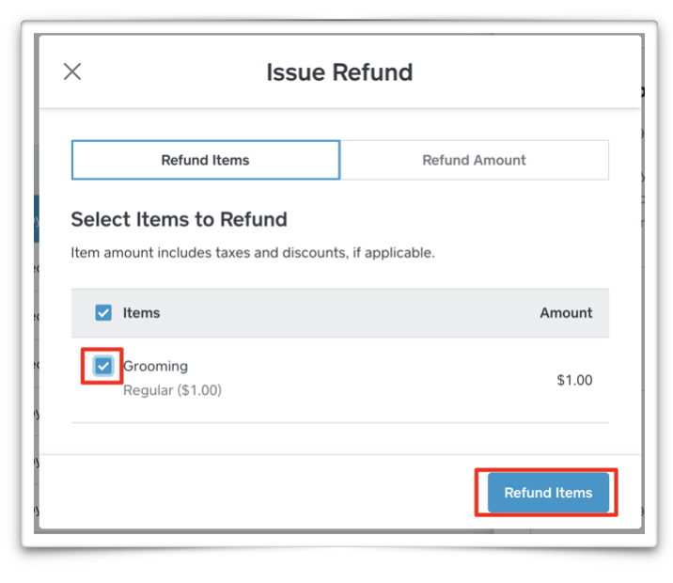Click the gray table header bar
Screen dimensions: 673x583
click(340, 313)
